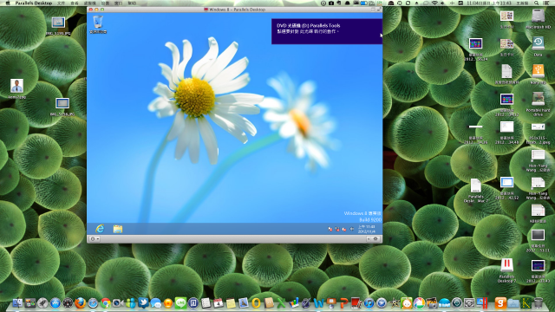Image resolution: width=555 pixels, height=312 pixels.
Task: Launch Finder from the Dock
Action: pyautogui.click(x=17, y=302)
